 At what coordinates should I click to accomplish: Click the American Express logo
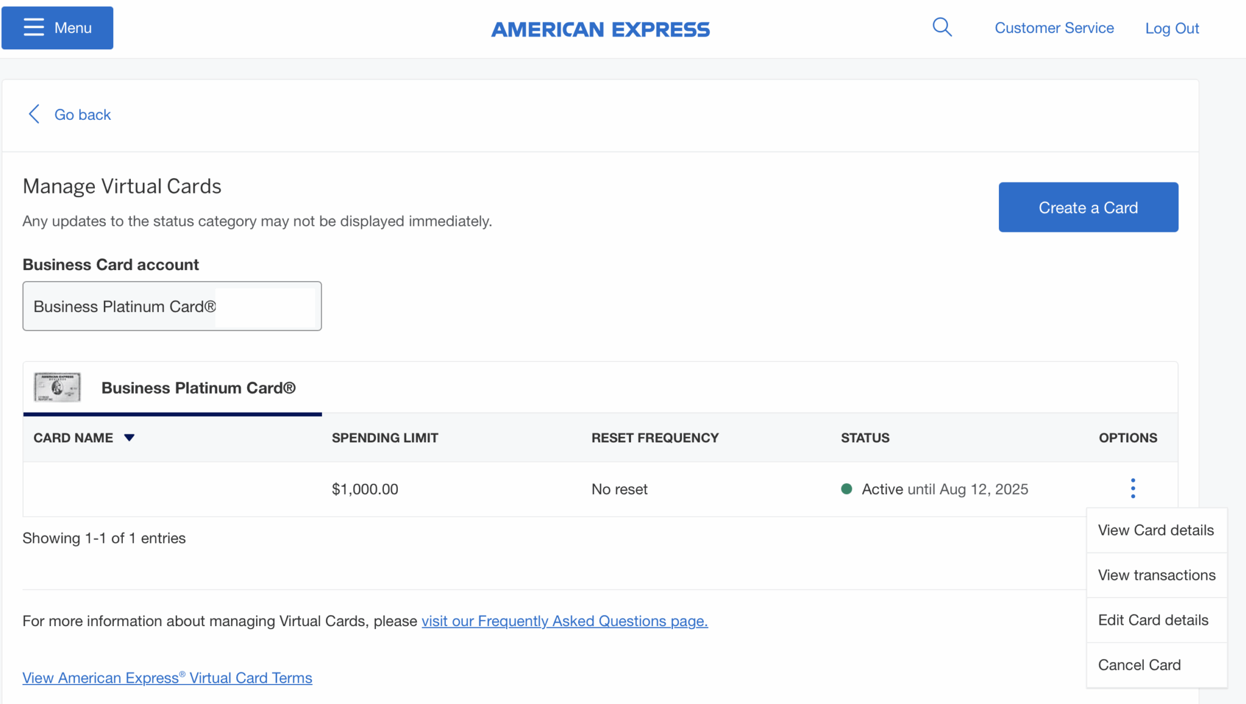600,29
